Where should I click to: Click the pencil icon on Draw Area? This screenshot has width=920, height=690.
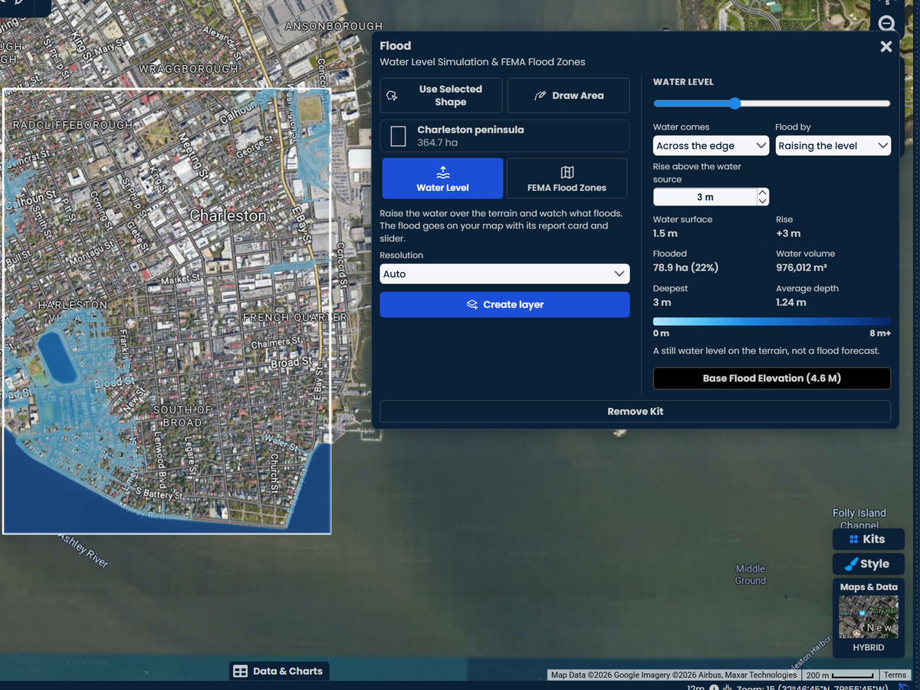(x=540, y=96)
